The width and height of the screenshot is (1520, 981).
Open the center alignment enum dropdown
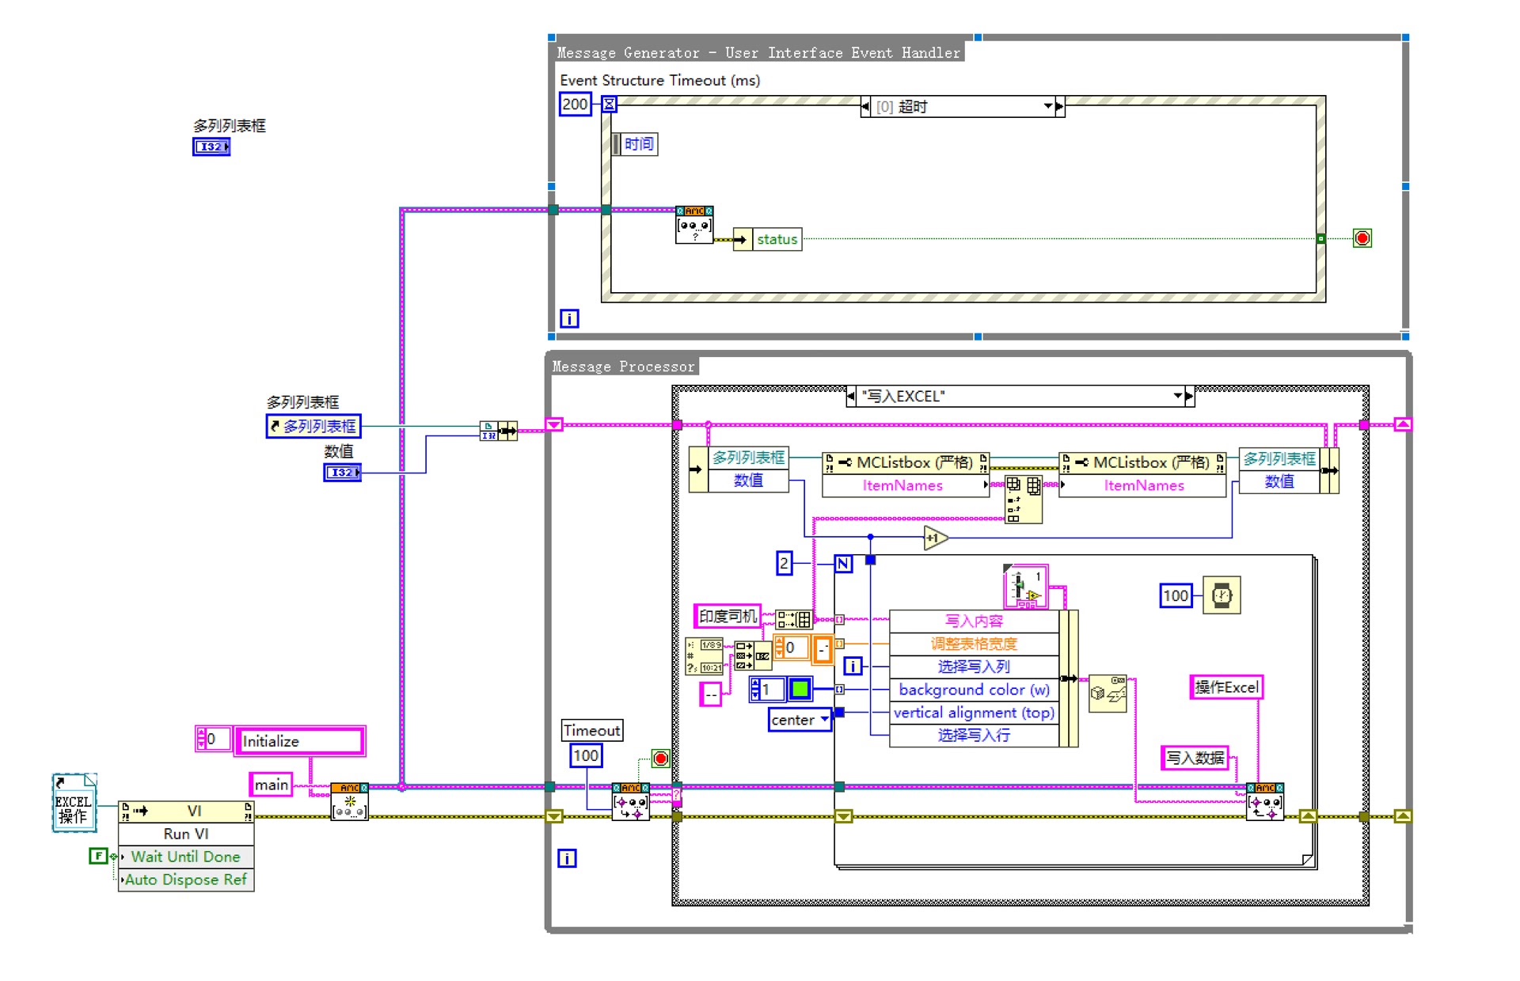pos(824,720)
